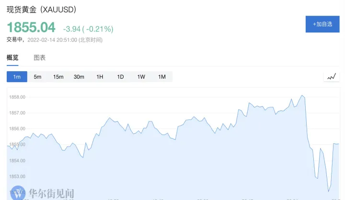Choose the 30m time interval

(x=79, y=77)
